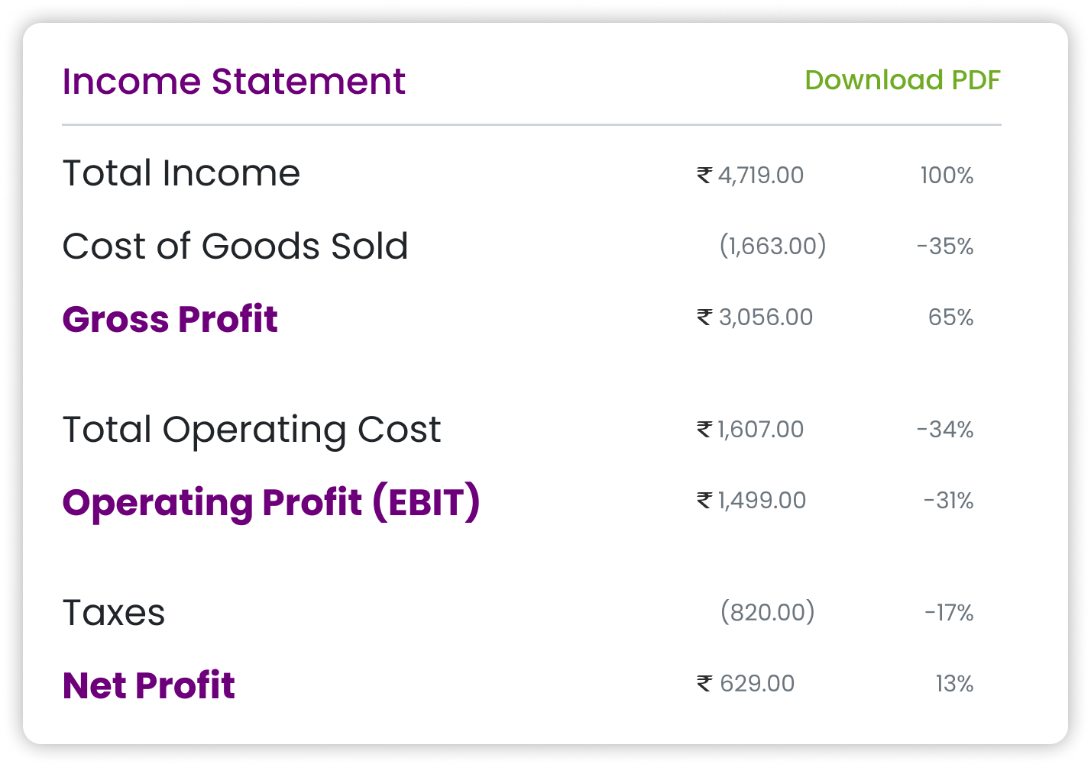Click the 65% Gross Profit percentage
This screenshot has height=767, width=1091.
(950, 317)
